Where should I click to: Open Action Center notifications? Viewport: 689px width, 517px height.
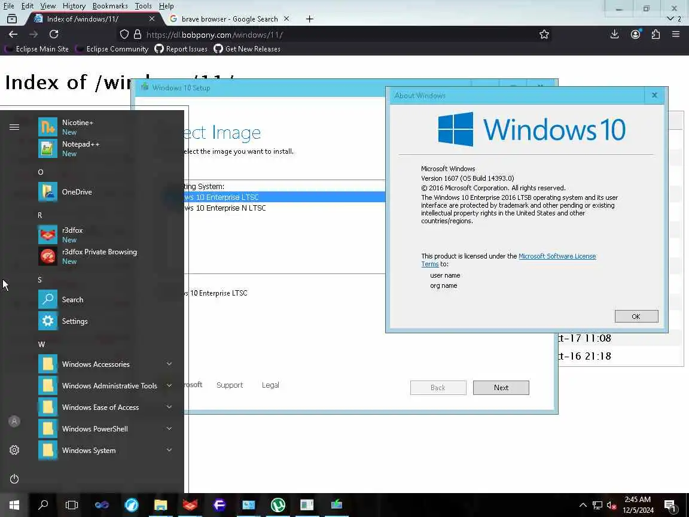click(x=669, y=505)
